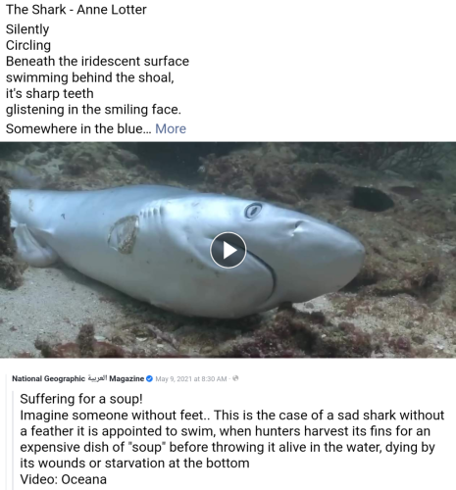Click the Arabic word in the page name
456x490 pixels.
coord(97,378)
